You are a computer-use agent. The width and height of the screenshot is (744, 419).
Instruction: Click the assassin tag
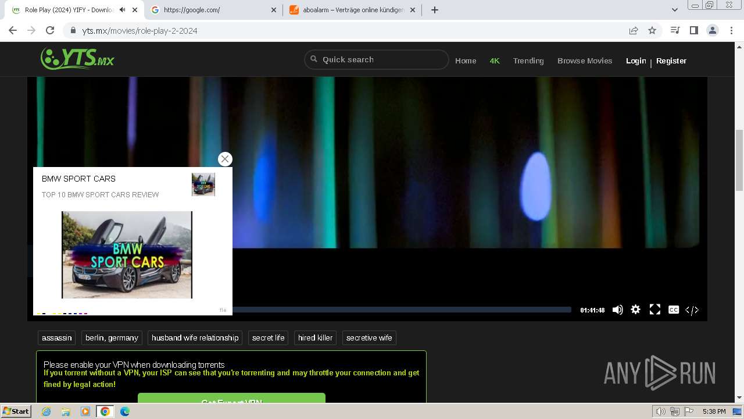57,338
